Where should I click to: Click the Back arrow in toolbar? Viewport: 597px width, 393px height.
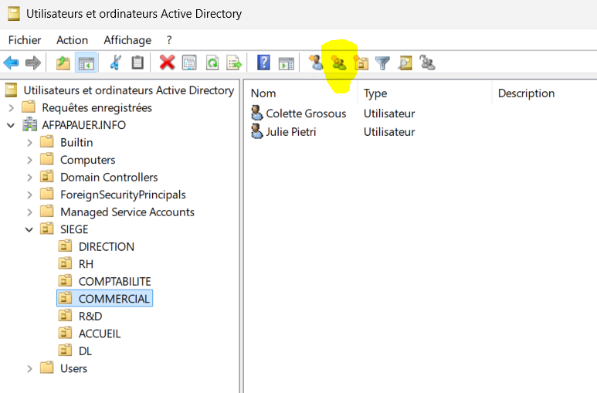click(x=11, y=63)
